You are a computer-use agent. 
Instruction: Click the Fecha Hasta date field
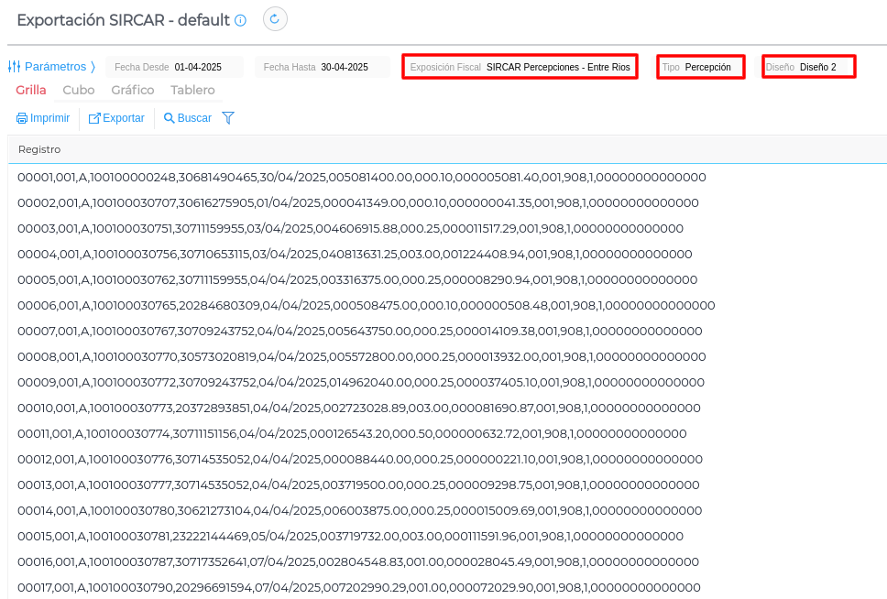pyautogui.click(x=345, y=67)
